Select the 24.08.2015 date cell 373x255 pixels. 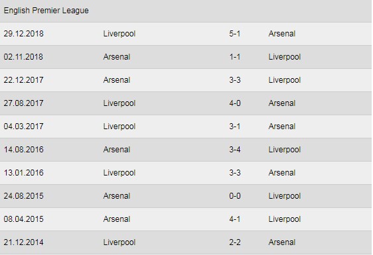(x=23, y=196)
